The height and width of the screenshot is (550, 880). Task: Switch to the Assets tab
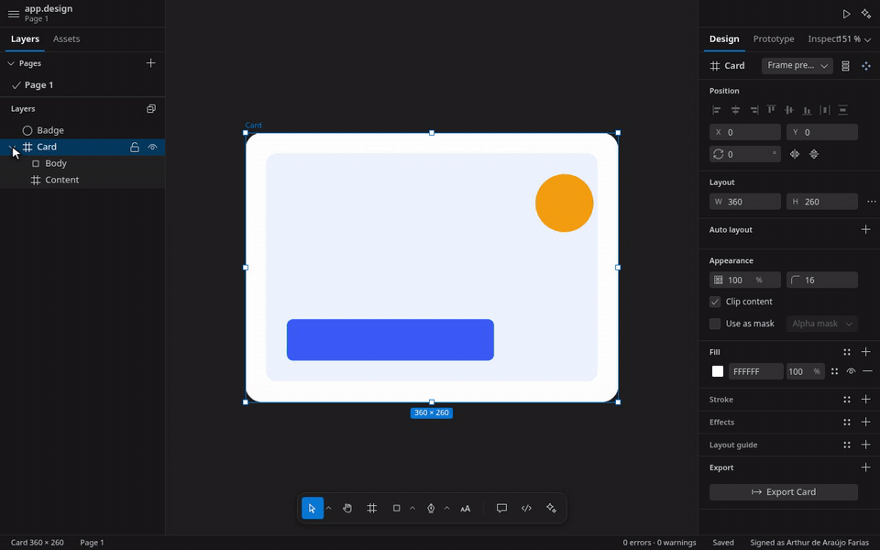66,38
